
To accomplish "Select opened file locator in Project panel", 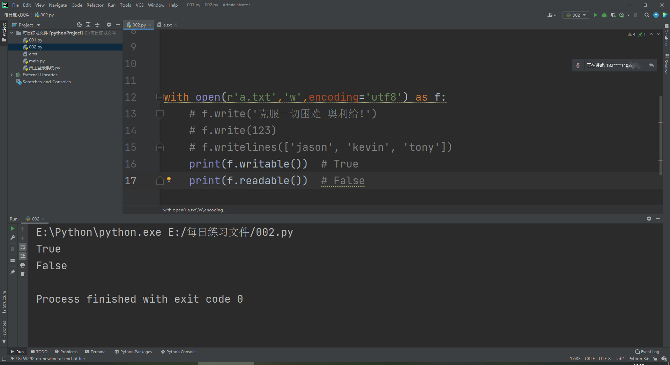I will coord(79,25).
